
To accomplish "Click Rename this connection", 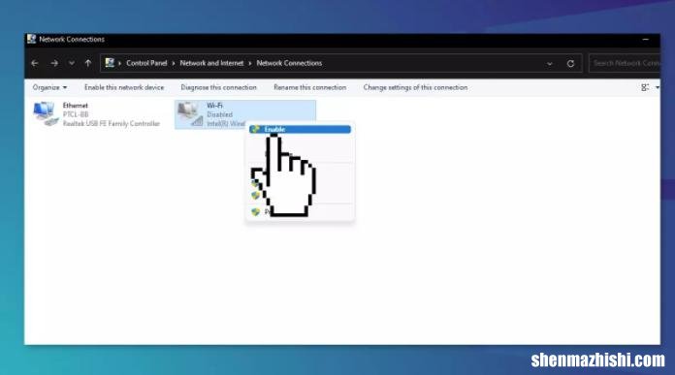I will point(309,87).
